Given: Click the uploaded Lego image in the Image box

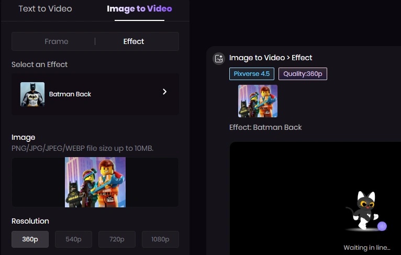Looking at the screenshot, I should coord(95,182).
